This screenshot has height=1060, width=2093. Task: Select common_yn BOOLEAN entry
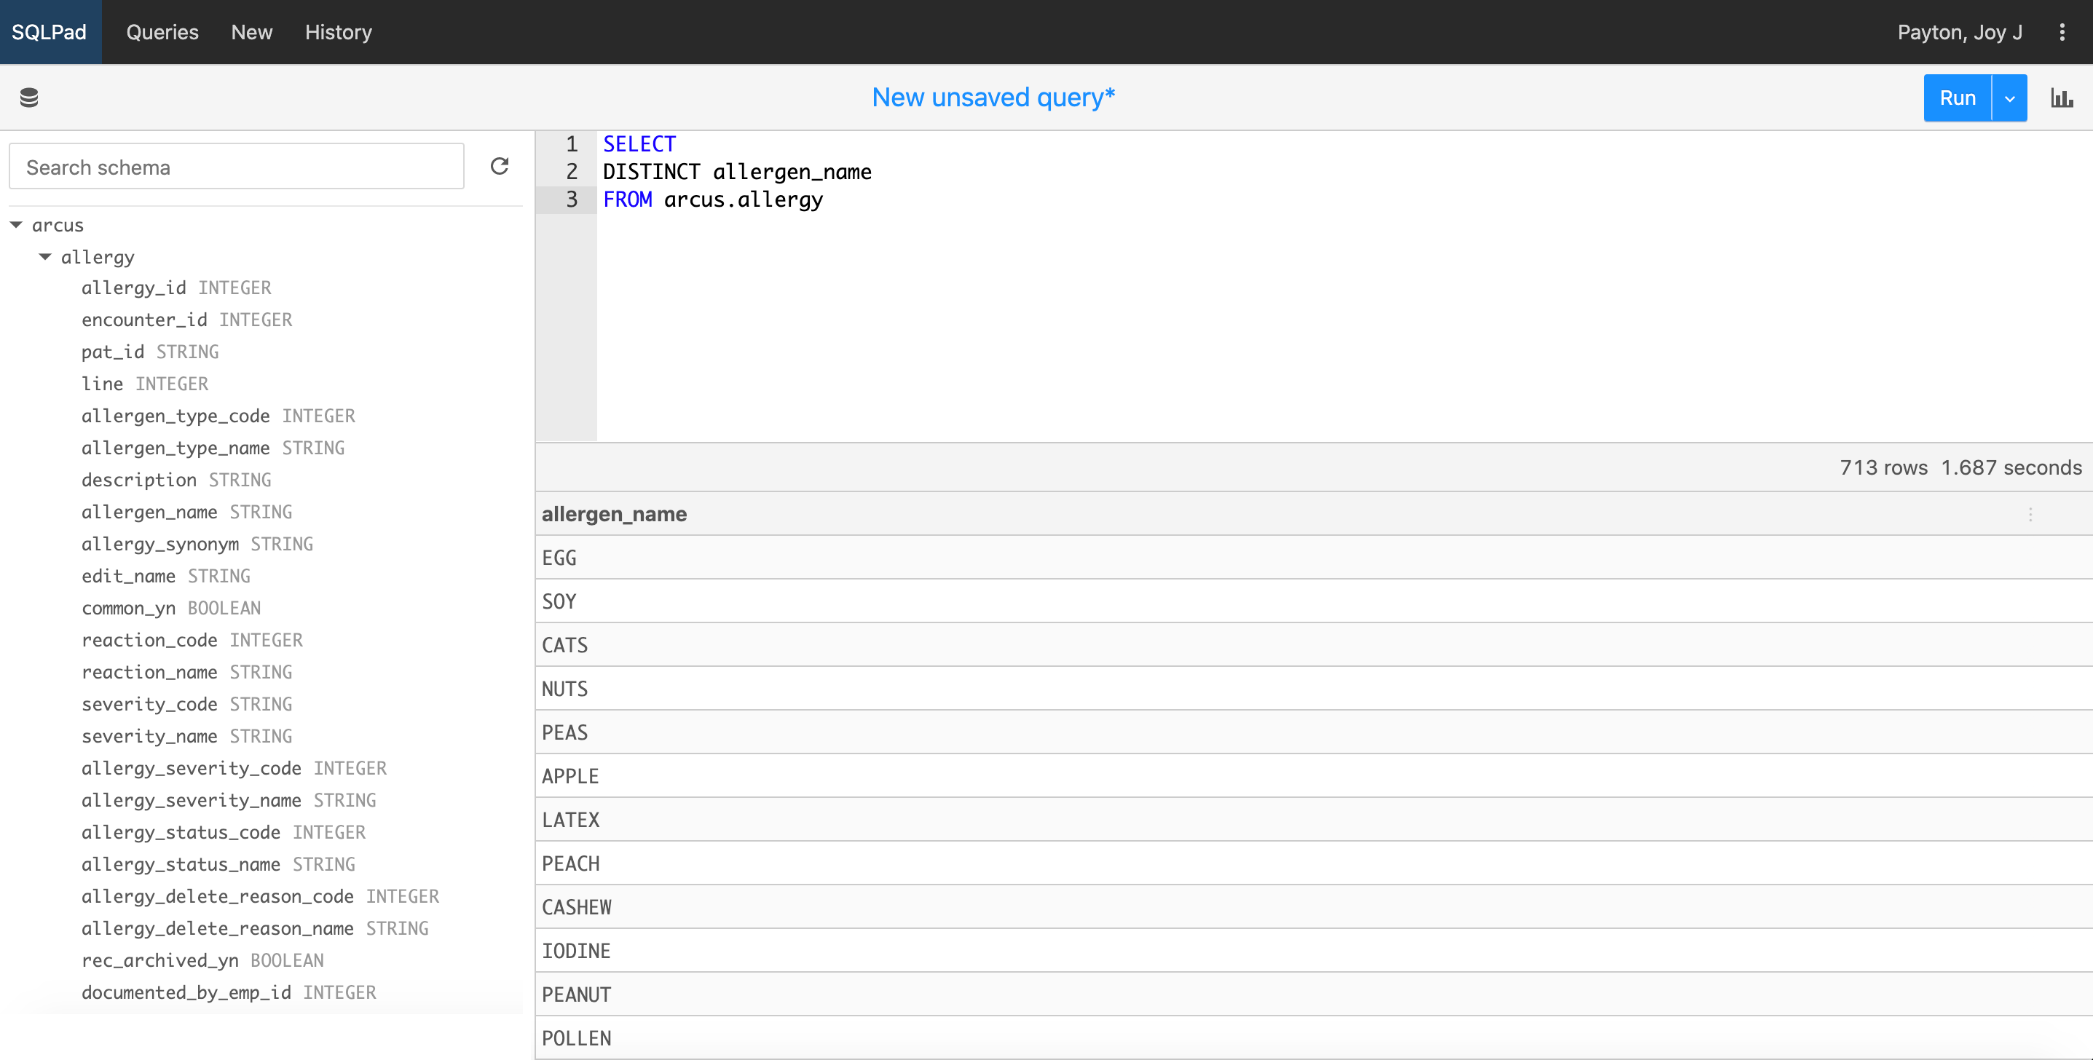point(171,609)
